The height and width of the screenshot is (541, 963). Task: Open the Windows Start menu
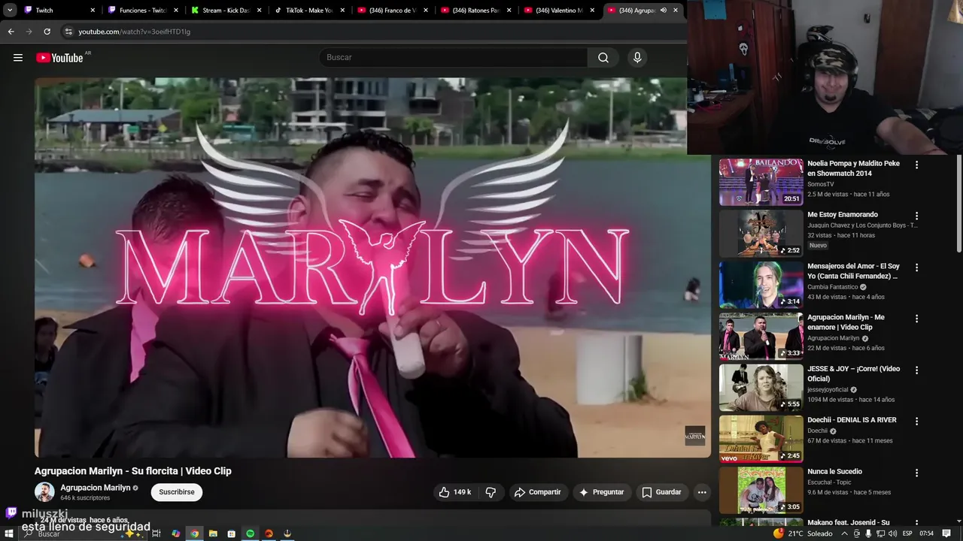pyautogui.click(x=9, y=533)
